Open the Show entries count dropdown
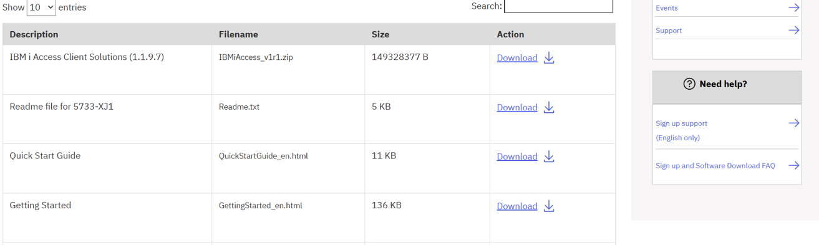The image size is (819, 245). pyautogui.click(x=41, y=7)
